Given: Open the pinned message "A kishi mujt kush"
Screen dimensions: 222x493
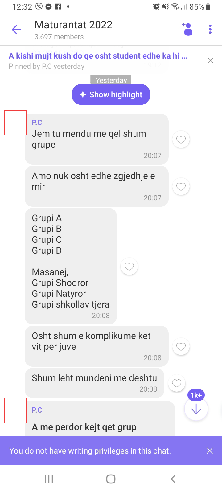Looking at the screenshot, I should [x=98, y=56].
